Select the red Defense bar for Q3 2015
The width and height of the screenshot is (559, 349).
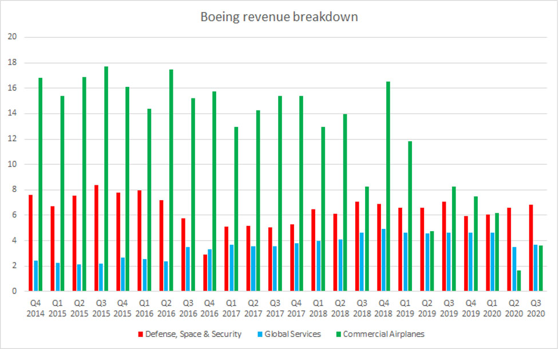coord(96,238)
